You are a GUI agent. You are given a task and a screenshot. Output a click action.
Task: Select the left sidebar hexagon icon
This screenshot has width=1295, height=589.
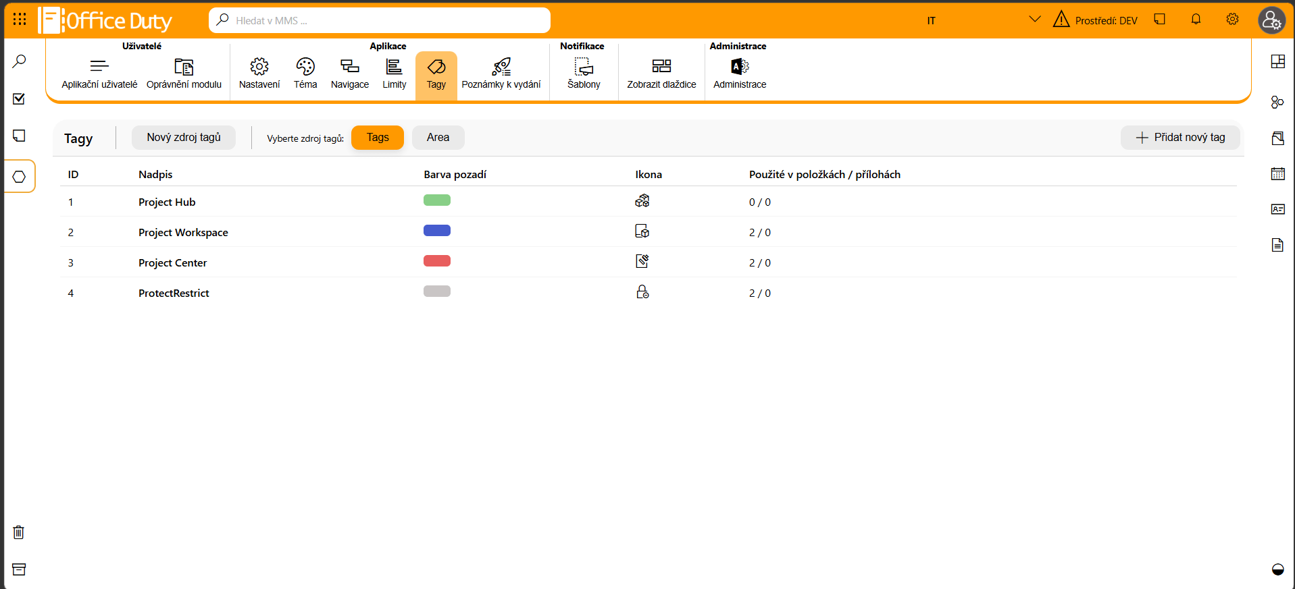pyautogui.click(x=20, y=176)
